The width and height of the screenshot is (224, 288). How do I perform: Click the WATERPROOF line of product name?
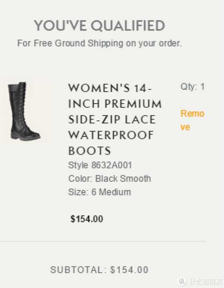(111, 135)
